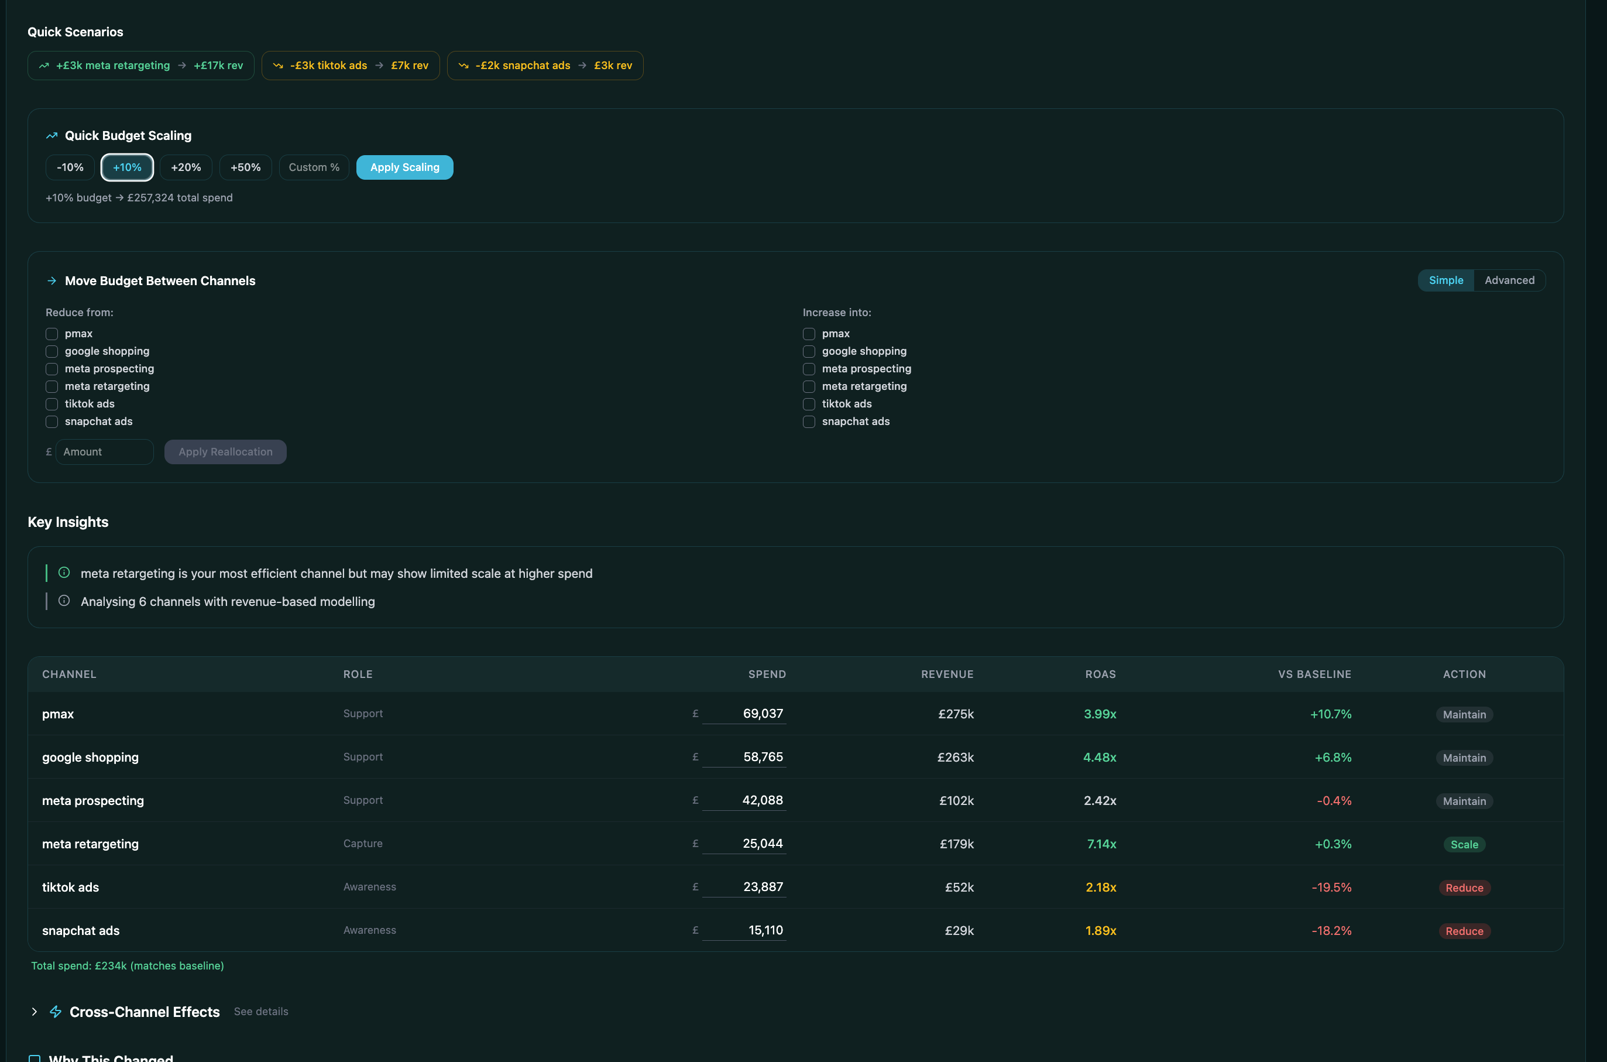Check snapchat ads in the Reduce from list
Image resolution: width=1607 pixels, height=1062 pixels.
[x=51, y=422]
